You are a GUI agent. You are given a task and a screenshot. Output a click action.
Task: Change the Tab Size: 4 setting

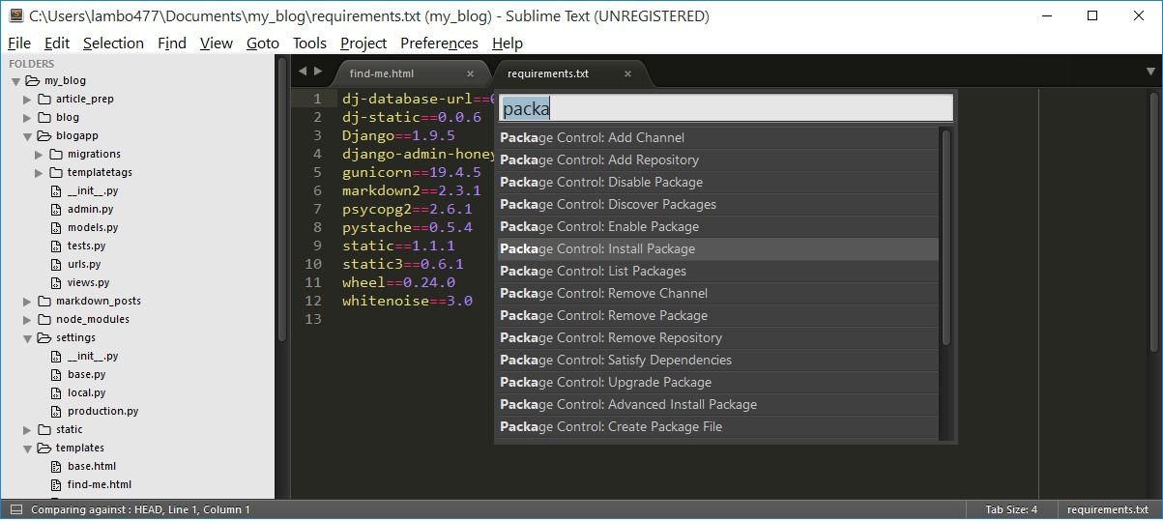click(1011, 509)
